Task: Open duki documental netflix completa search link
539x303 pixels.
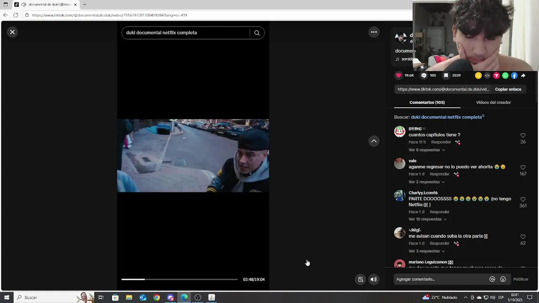Action: click(447, 117)
